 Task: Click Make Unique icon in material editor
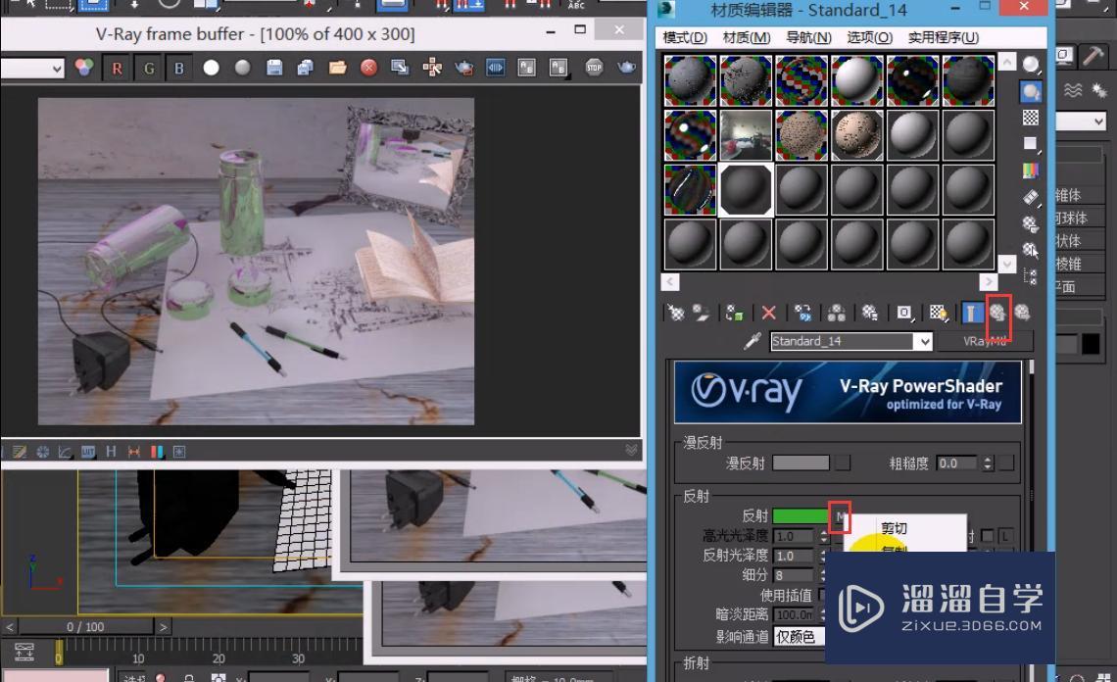point(837,313)
